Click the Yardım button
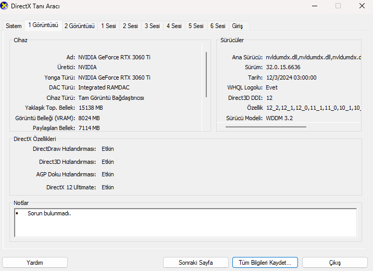This screenshot has height=271, width=373. [x=35, y=263]
